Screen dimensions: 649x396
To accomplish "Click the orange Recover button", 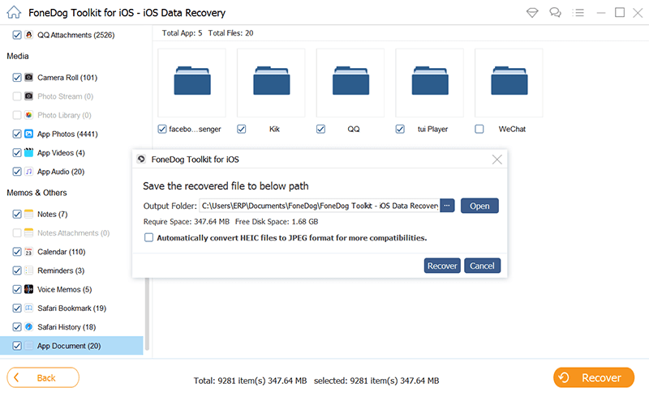I will point(594,377).
